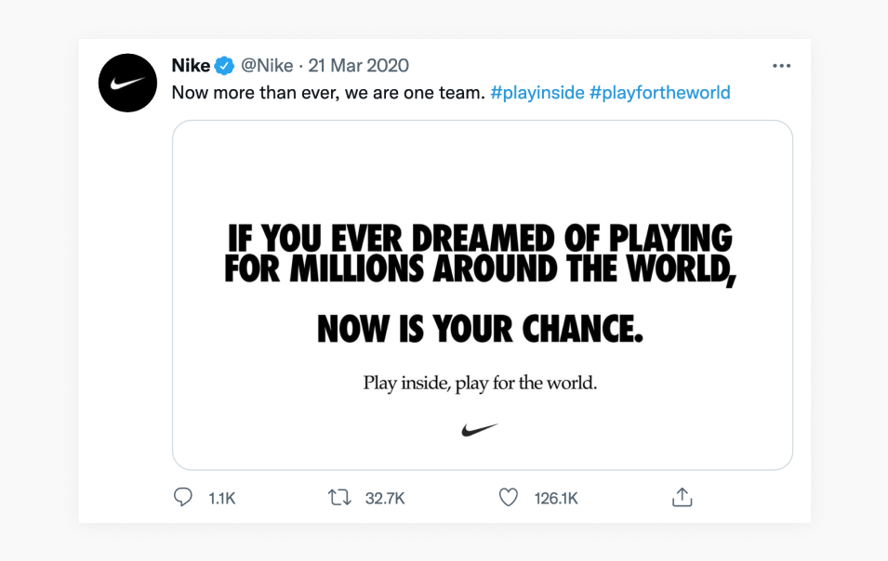Click the 1.1K reply count
Screen dimensions: 888x561
coord(222,499)
